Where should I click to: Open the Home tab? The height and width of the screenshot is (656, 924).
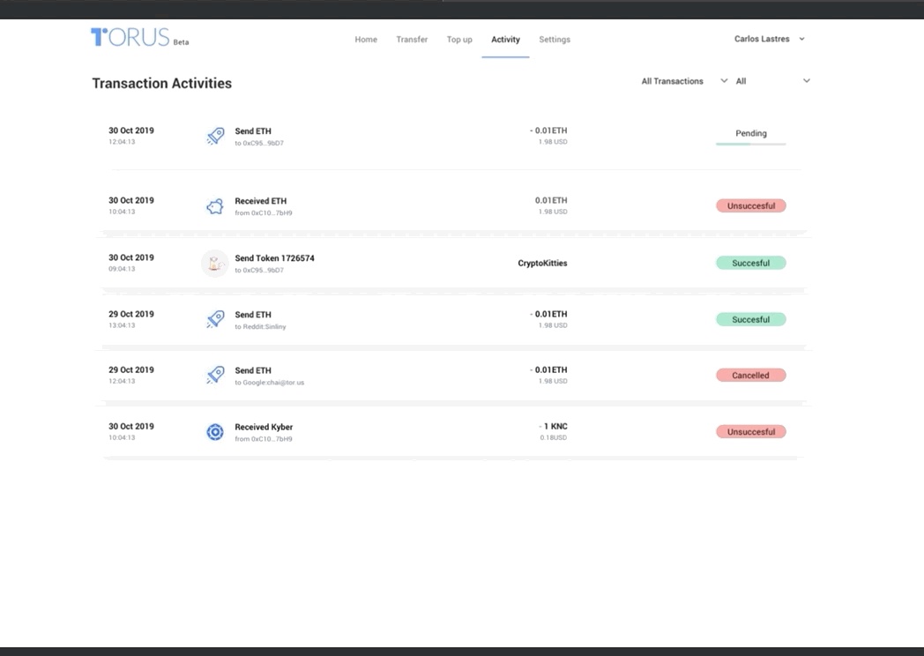[366, 40]
